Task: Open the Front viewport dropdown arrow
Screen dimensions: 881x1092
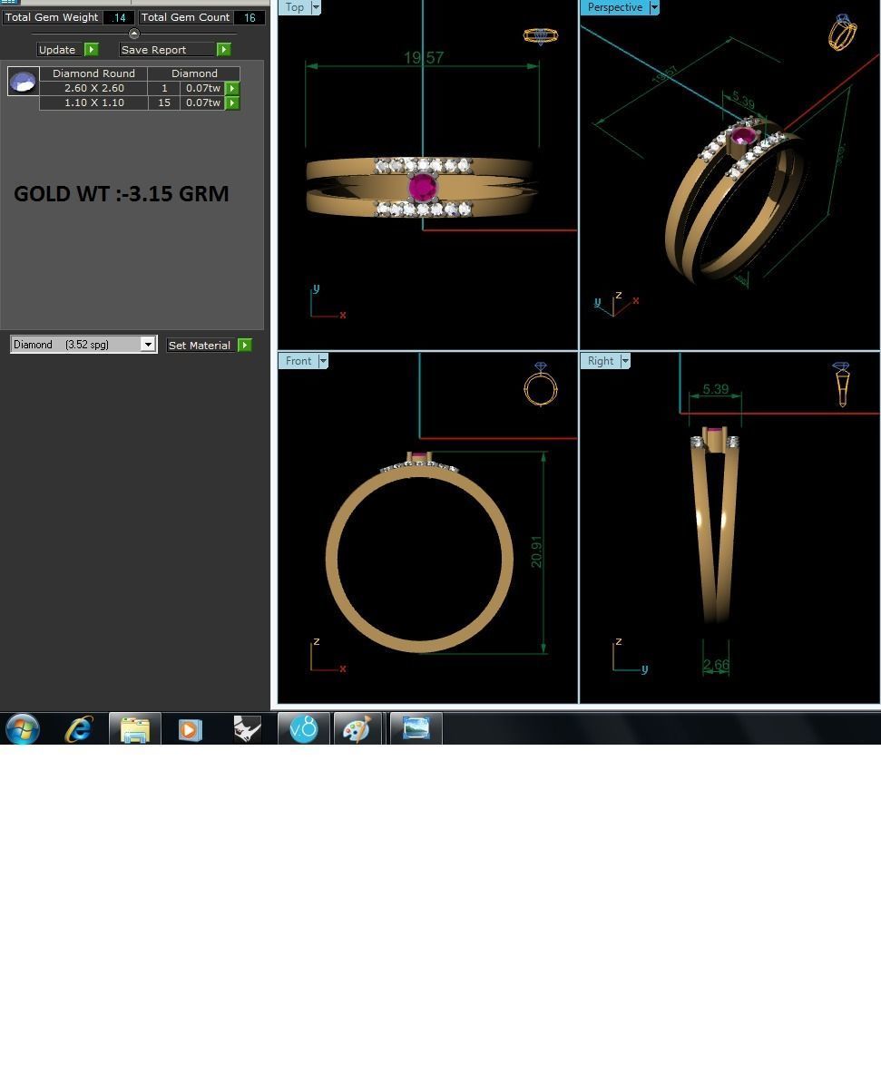Action: (323, 361)
